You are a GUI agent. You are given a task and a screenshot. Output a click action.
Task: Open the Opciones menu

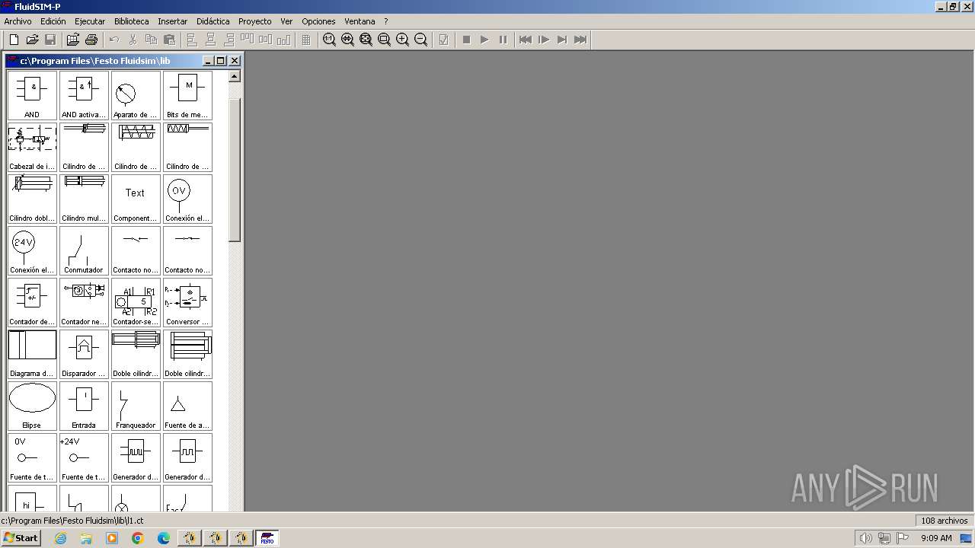(x=318, y=21)
